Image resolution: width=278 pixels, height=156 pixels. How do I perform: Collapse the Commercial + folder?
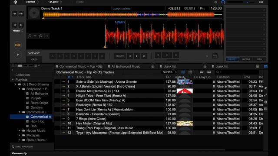click(20, 112)
